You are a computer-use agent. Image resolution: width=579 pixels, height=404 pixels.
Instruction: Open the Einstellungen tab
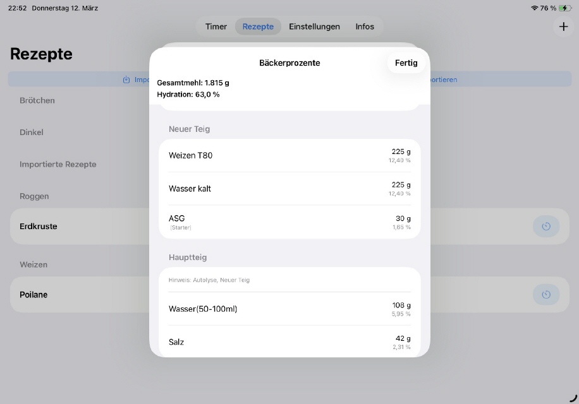(x=314, y=27)
